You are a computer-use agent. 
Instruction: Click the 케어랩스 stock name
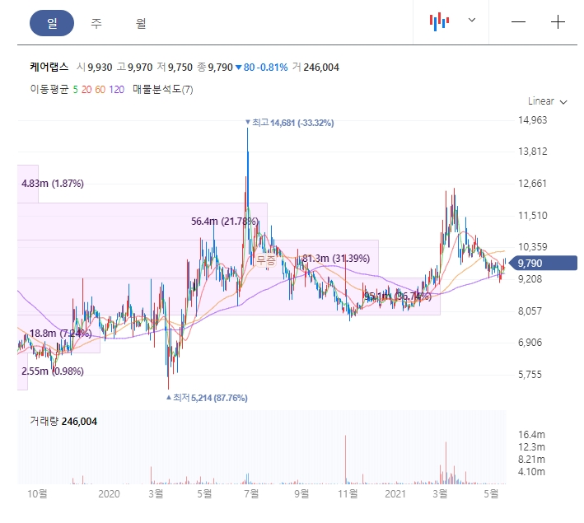(x=49, y=67)
